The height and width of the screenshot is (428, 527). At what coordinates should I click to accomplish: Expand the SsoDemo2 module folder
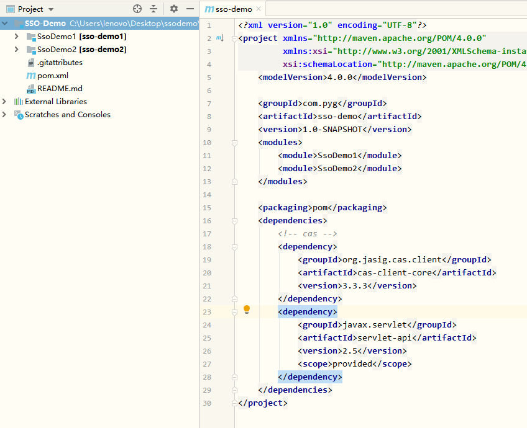click(x=16, y=49)
